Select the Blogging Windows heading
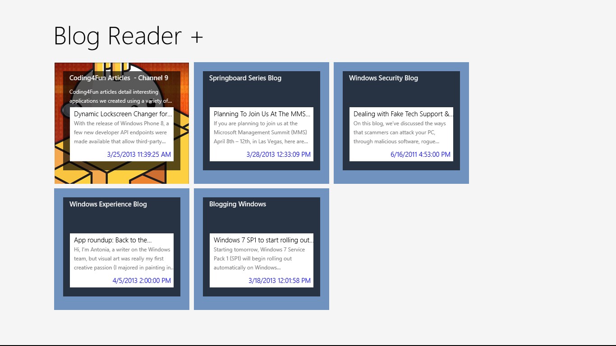The image size is (616, 346). [238, 204]
